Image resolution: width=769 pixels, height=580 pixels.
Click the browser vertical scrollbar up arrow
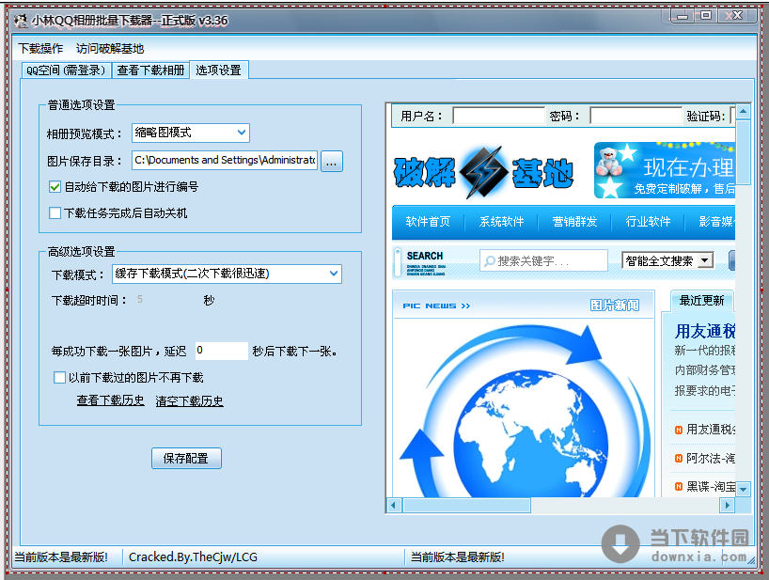click(x=743, y=112)
